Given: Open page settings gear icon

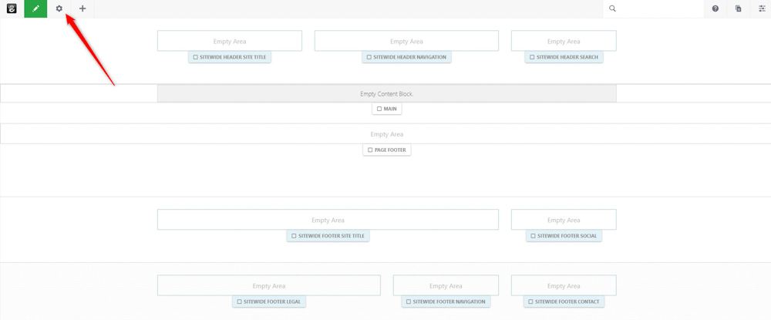Looking at the screenshot, I should tap(59, 8).
